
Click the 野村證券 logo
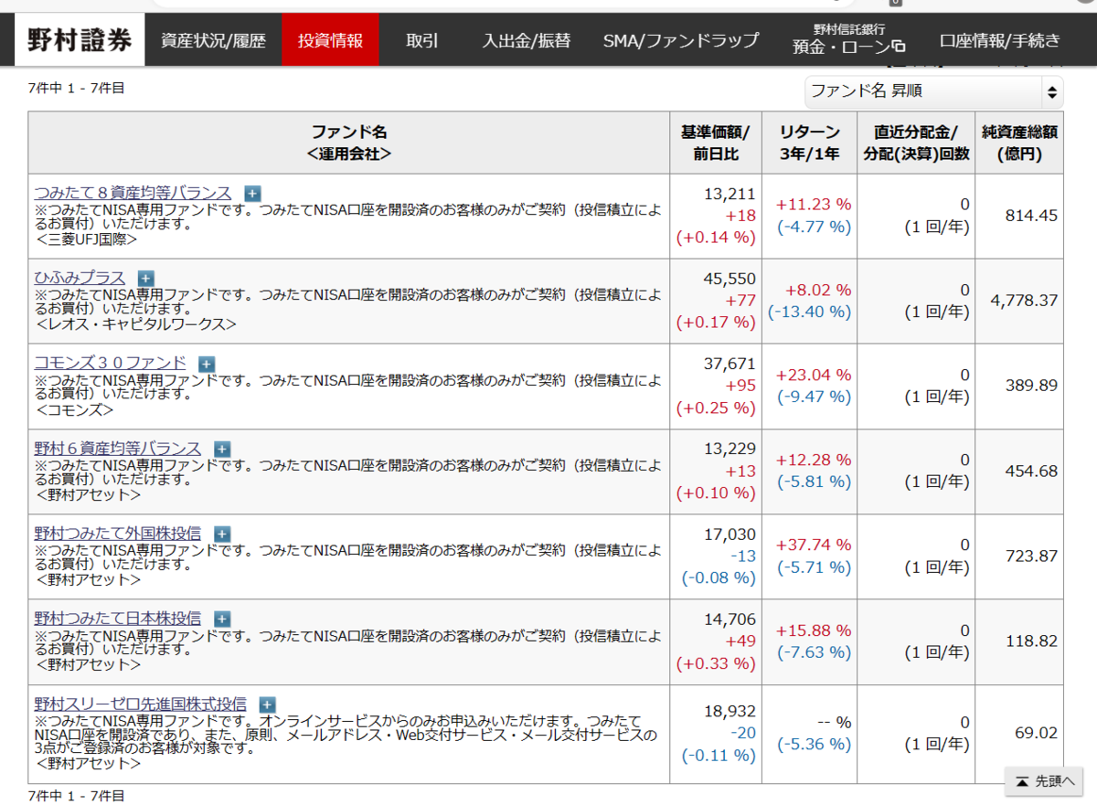(x=80, y=40)
